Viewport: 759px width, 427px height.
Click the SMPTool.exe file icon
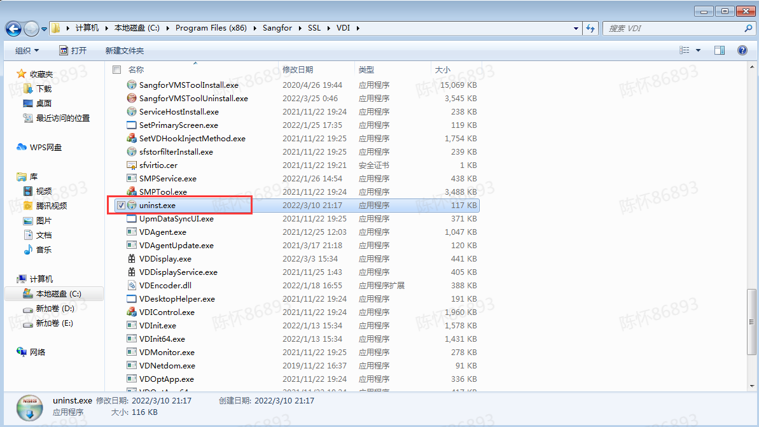(x=132, y=192)
